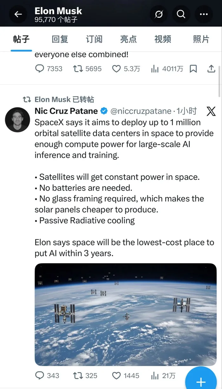The width and height of the screenshot is (222, 389).
Task: Like the top post with 5.3万 likes
Action: click(117, 69)
